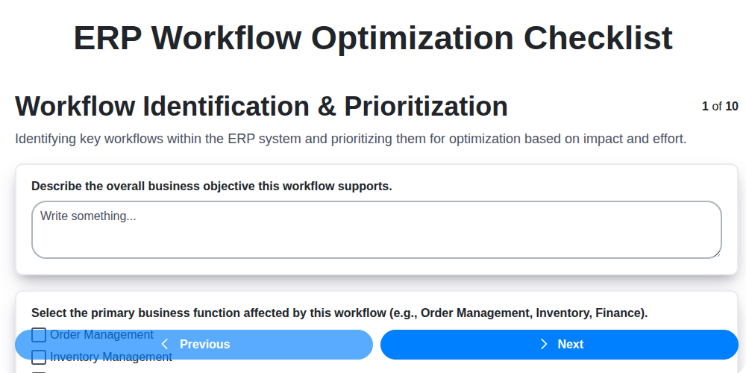Click the "Write something..." placeholder text
This screenshot has width=746, height=373.
88,216
